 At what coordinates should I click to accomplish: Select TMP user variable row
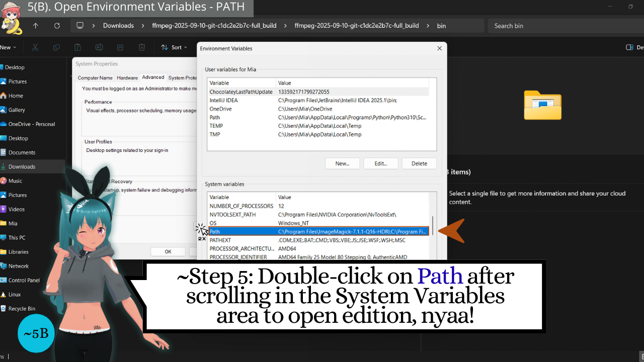pos(318,134)
